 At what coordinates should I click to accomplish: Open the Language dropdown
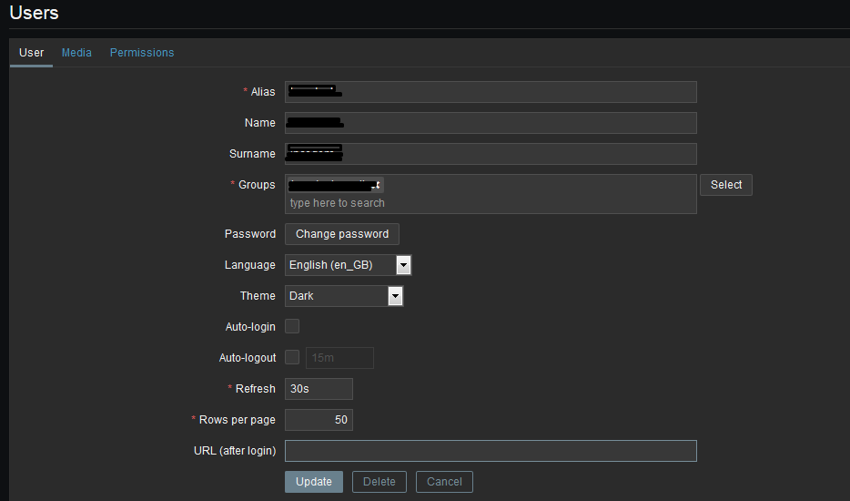pos(349,265)
